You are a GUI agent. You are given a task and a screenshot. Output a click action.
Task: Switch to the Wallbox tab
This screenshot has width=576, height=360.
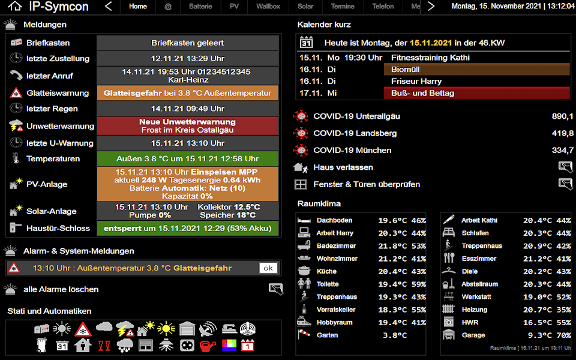[x=268, y=7]
